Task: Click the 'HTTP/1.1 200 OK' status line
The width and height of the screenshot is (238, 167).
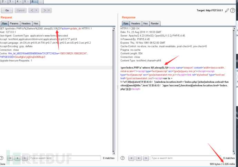Action: (x=130, y=29)
